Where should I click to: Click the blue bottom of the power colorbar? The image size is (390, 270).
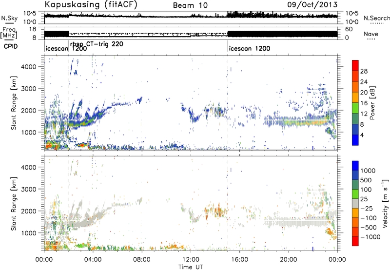pos(355,140)
